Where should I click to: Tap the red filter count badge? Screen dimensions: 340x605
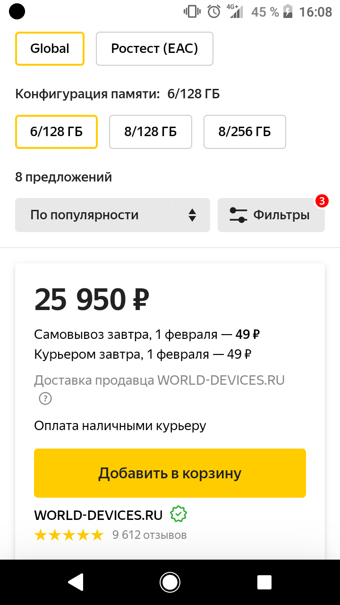coord(322,201)
